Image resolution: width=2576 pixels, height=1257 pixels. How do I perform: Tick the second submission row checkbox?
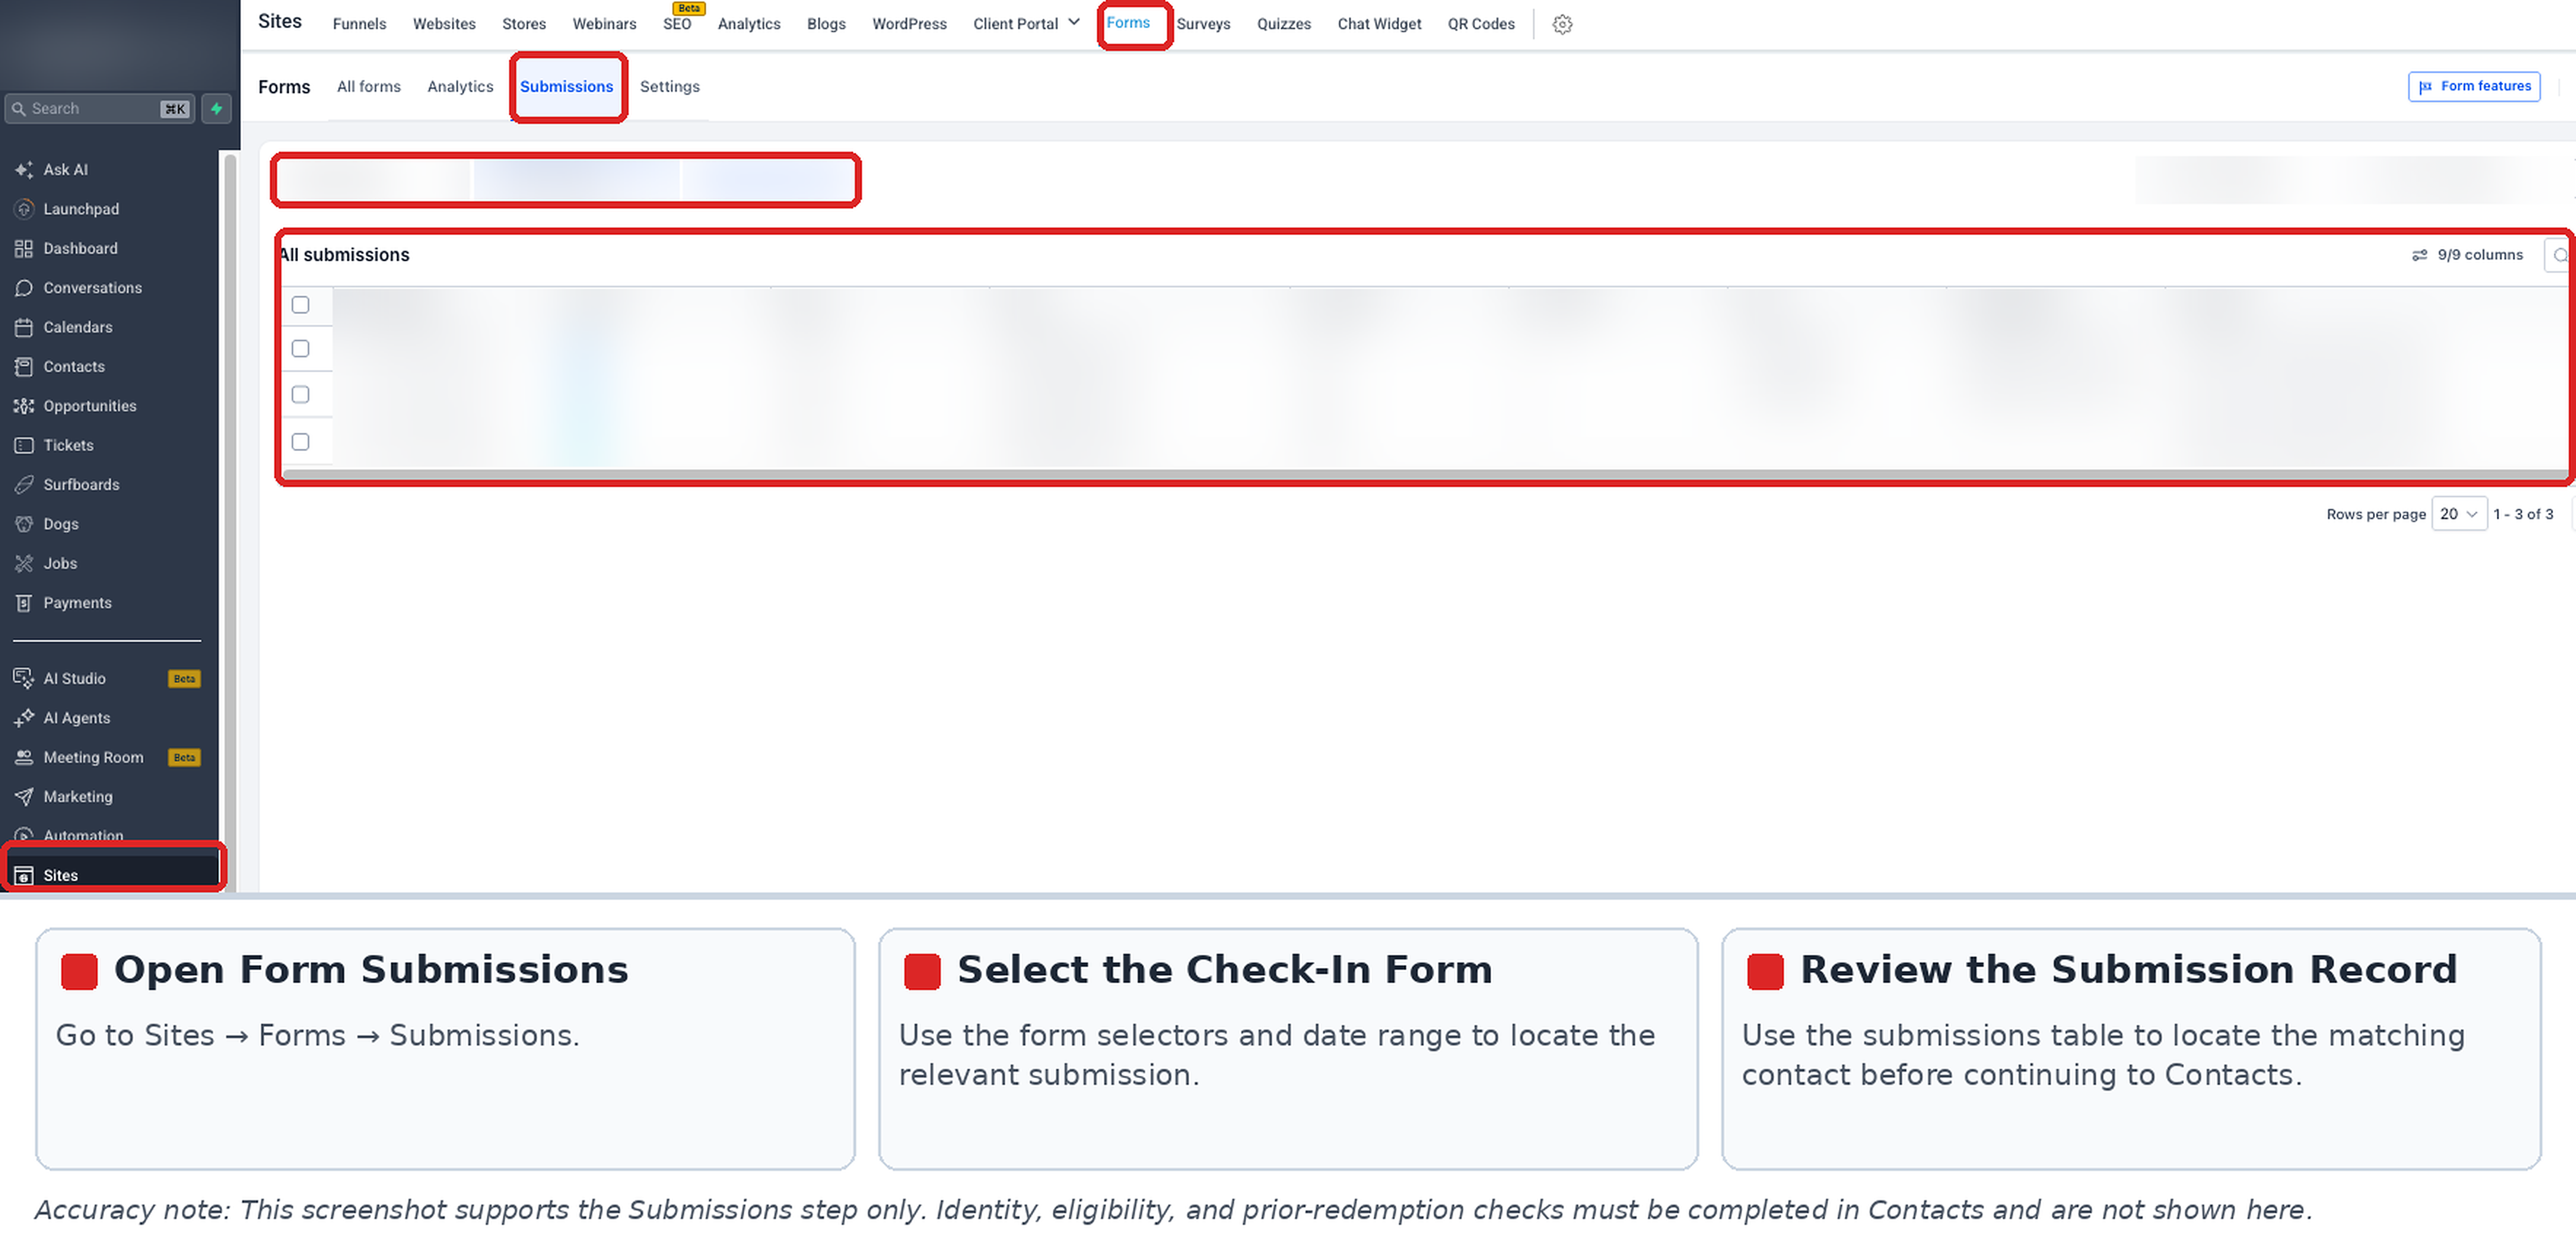pyautogui.click(x=300, y=394)
